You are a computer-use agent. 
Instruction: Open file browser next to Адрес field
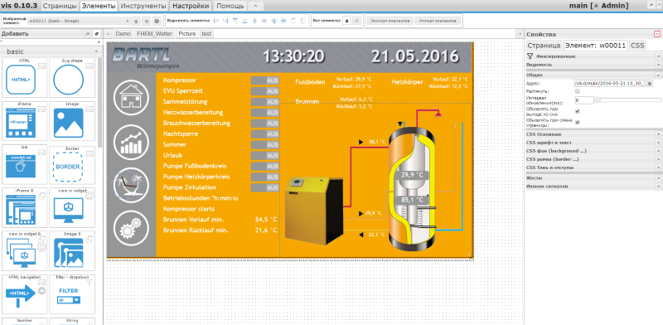[x=650, y=84]
